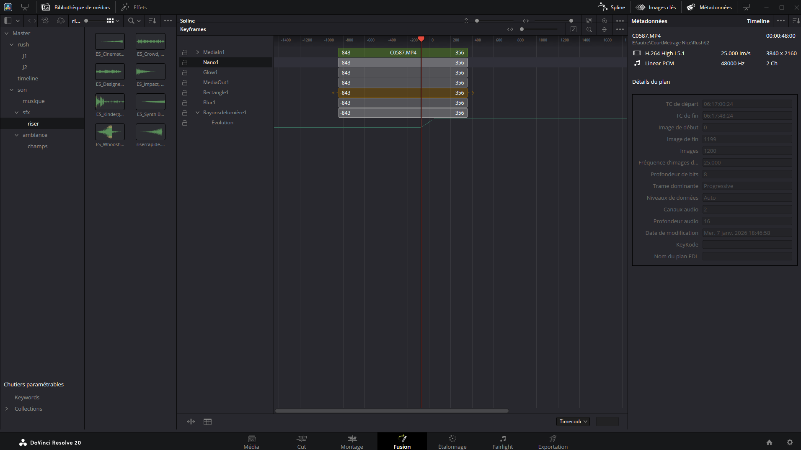The width and height of the screenshot is (801, 450).
Task: Toggle lock on Rectangle1 track
Action: [185, 93]
